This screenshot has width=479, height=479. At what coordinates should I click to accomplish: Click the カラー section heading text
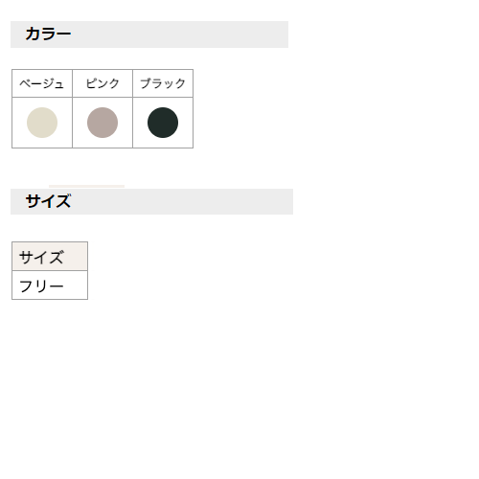click(x=48, y=34)
